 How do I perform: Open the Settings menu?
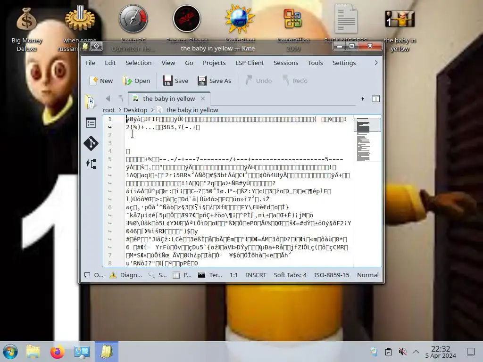pos(344,63)
